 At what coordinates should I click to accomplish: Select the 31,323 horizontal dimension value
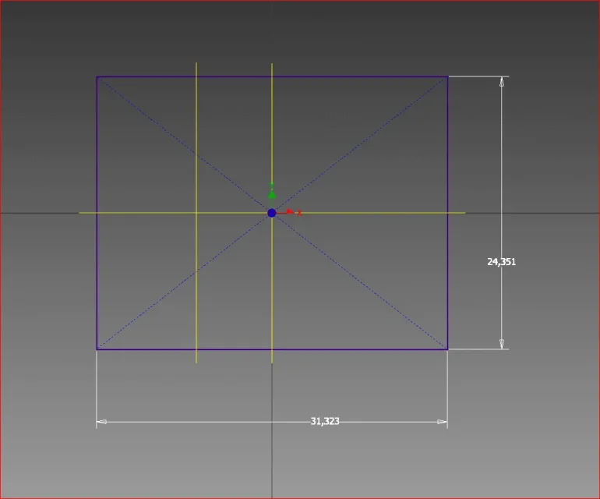pos(325,421)
